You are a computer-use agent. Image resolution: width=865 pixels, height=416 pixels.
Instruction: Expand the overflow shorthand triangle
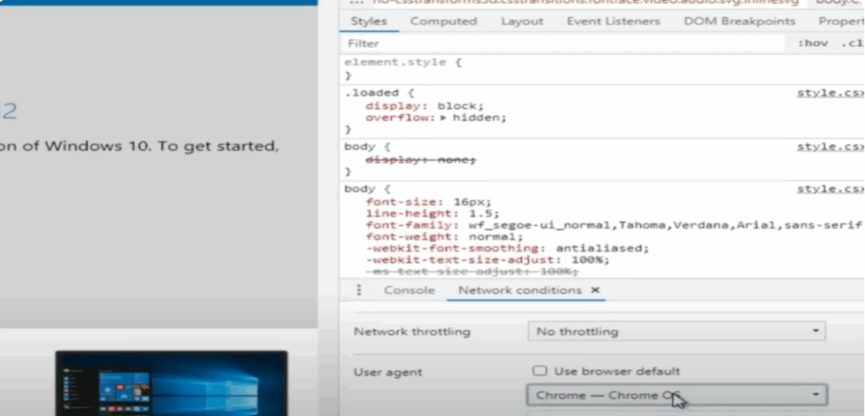[x=444, y=118]
